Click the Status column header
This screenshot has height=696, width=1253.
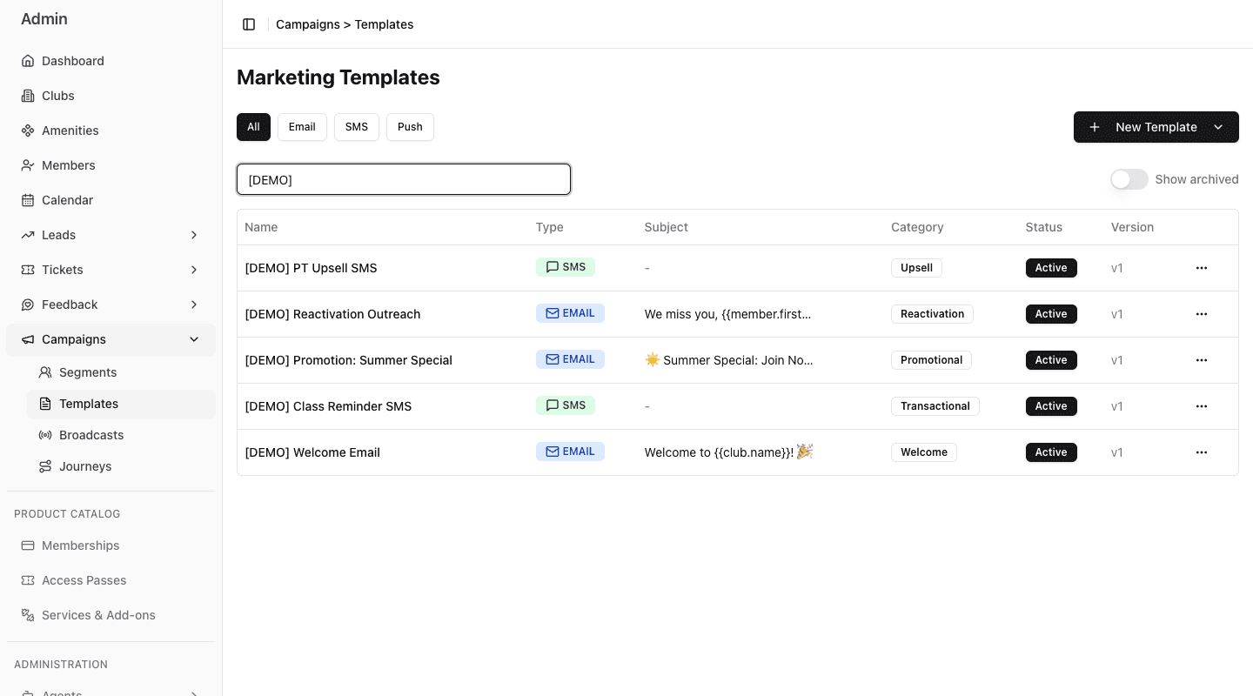[1044, 227]
